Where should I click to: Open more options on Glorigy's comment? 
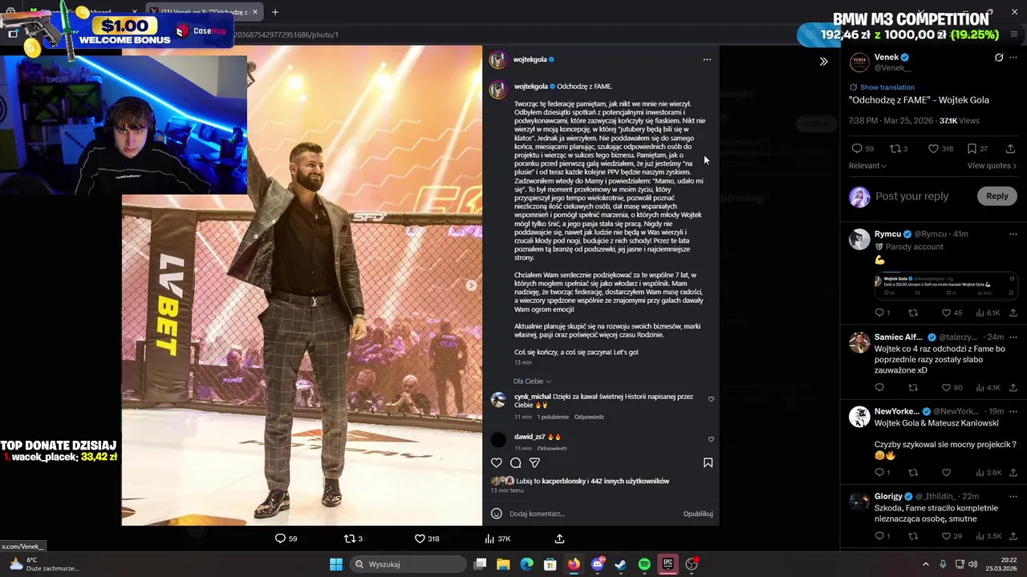(x=1013, y=496)
